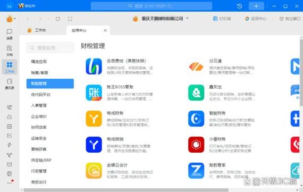The width and height of the screenshot is (303, 192).
Task: Switch to the 工作台 tab
Action: [x=37, y=30]
